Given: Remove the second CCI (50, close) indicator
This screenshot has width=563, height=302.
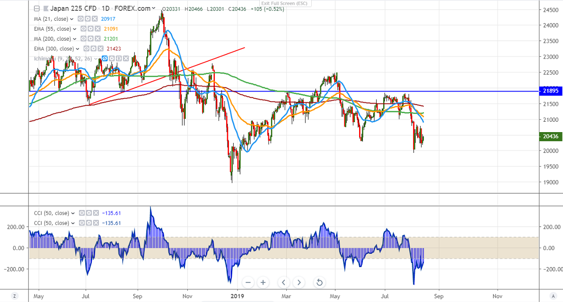Looking at the screenshot, I should (96, 223).
